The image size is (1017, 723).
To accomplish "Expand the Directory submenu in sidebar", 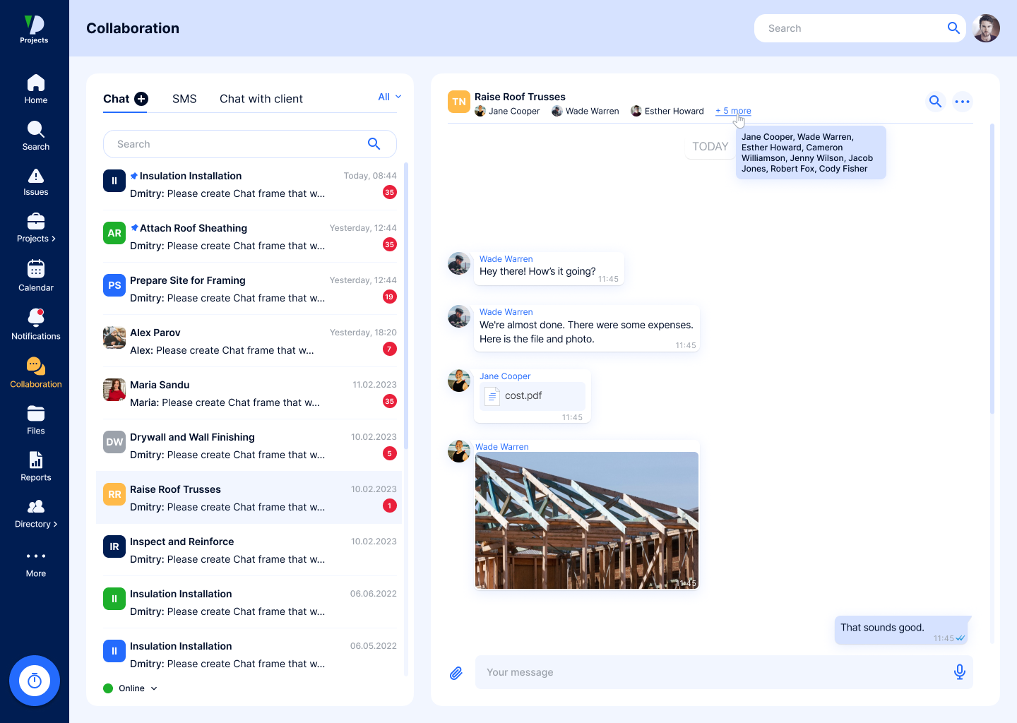I will tap(35, 513).
